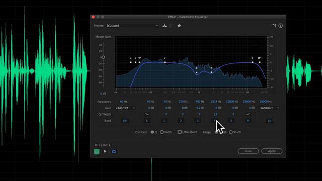Click the Close button
The image size is (322, 181).
(248, 151)
